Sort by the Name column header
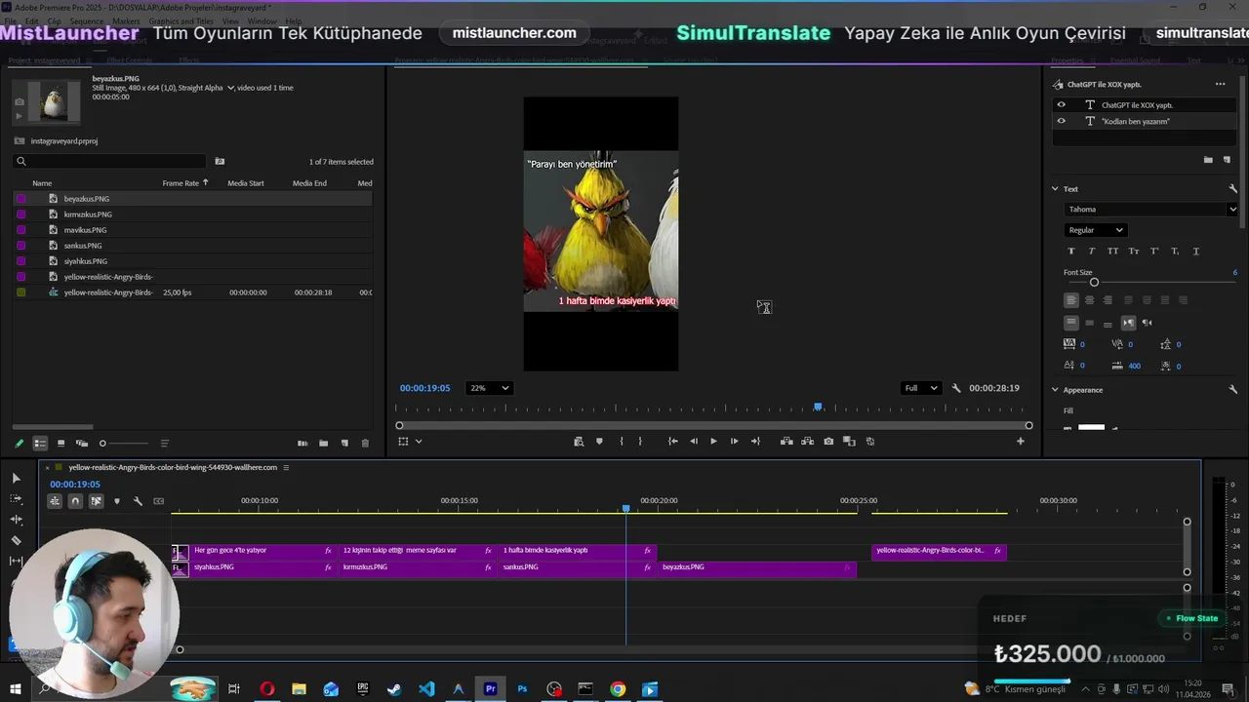 click(x=42, y=183)
